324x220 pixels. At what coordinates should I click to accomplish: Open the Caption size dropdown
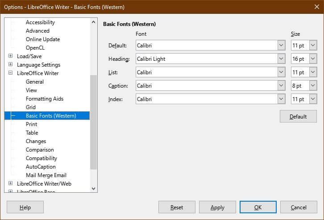point(312,85)
